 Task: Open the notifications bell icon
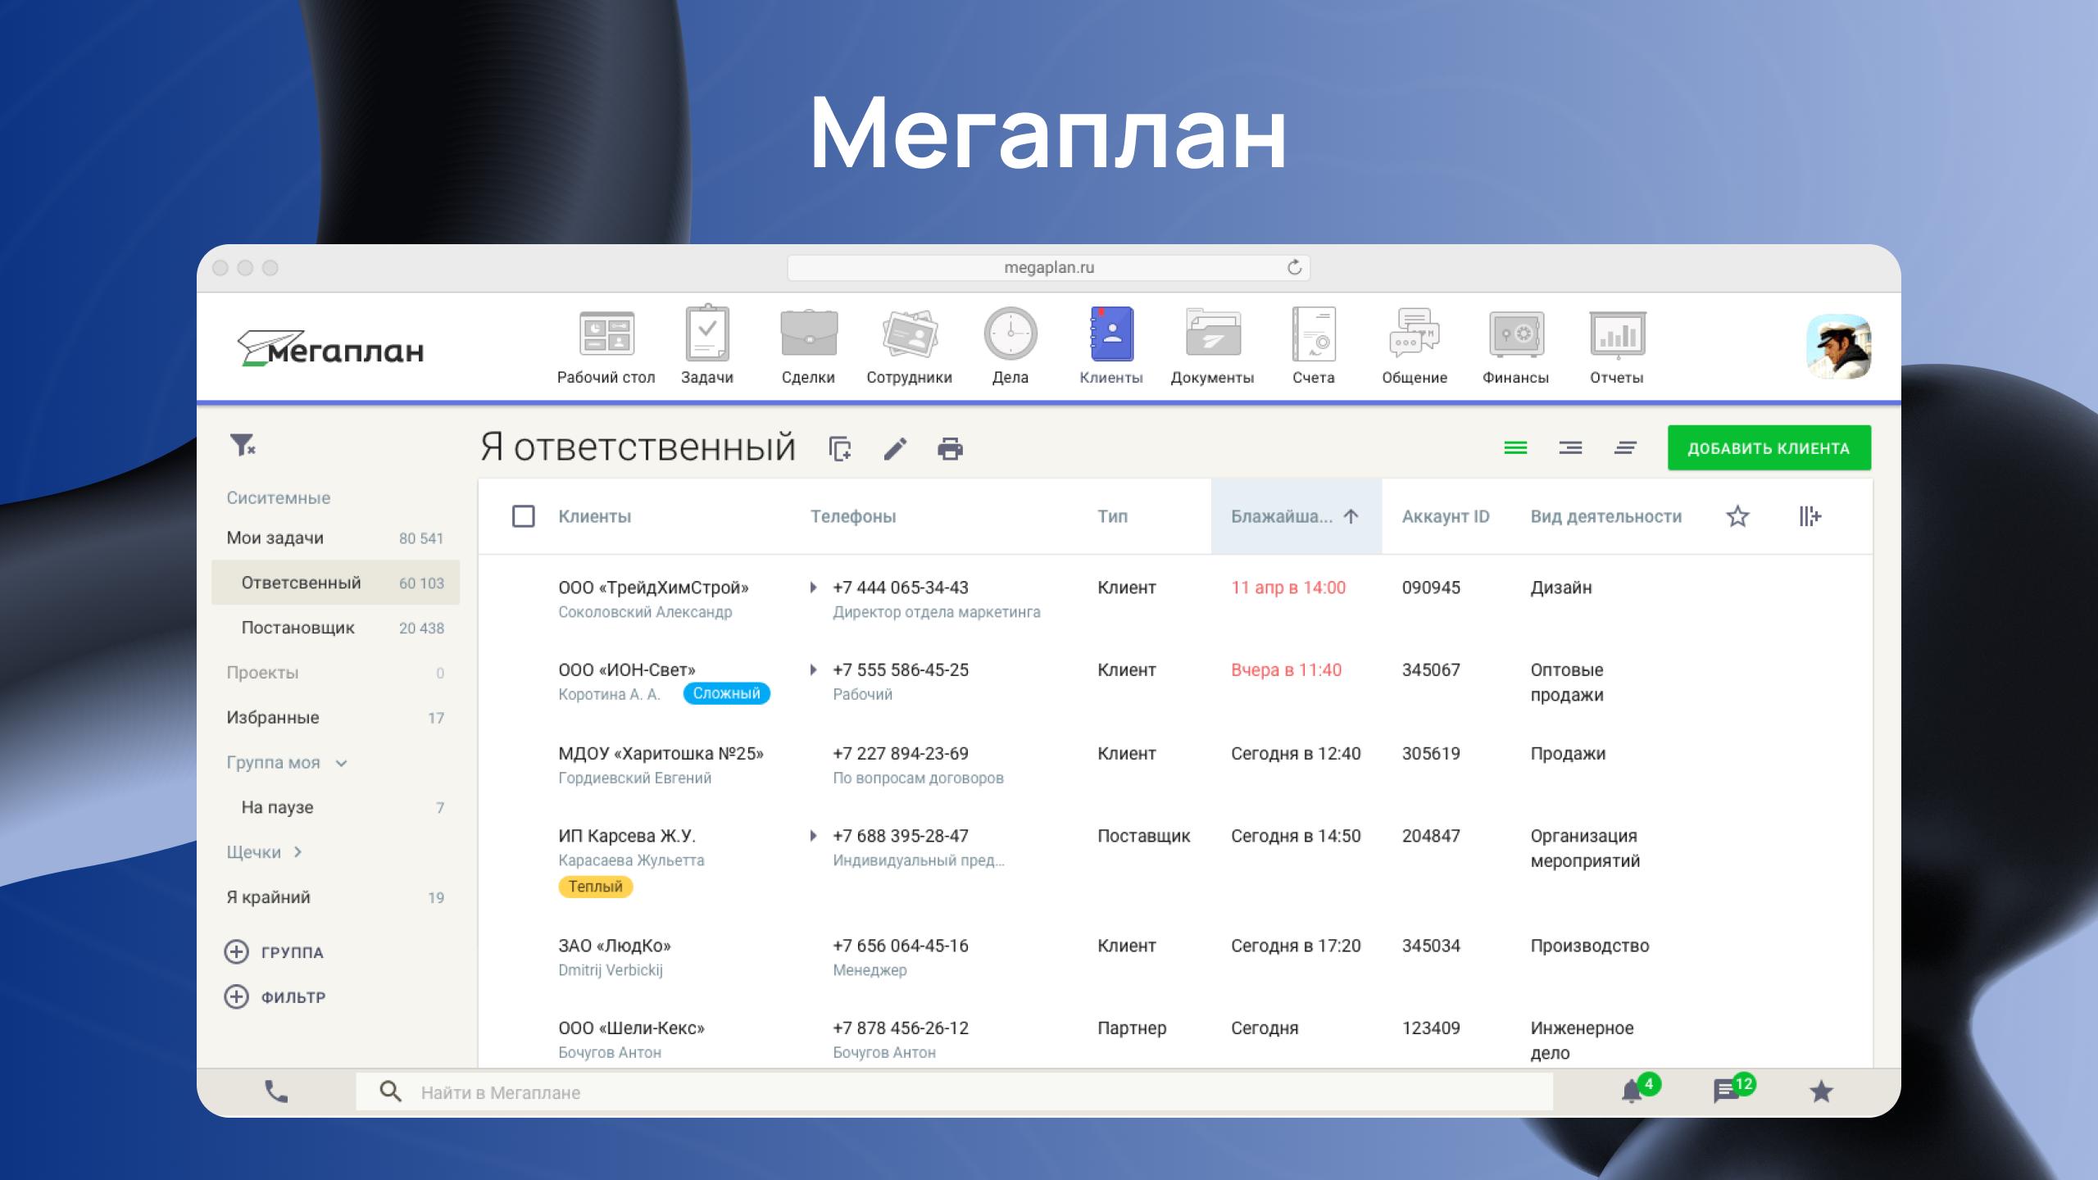(x=1632, y=1091)
